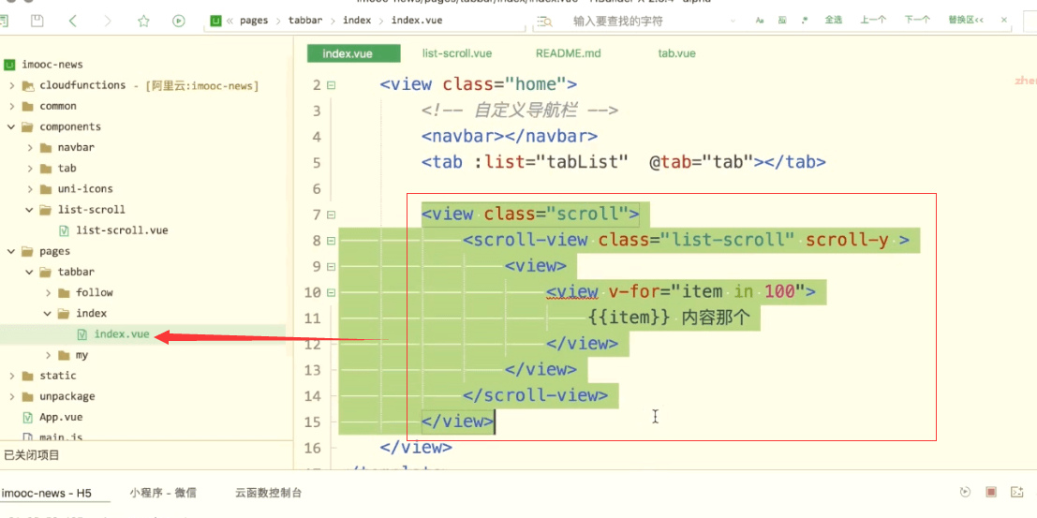
Task: Click the green HBuilder project icon in breadcrumb
Action: [x=215, y=21]
